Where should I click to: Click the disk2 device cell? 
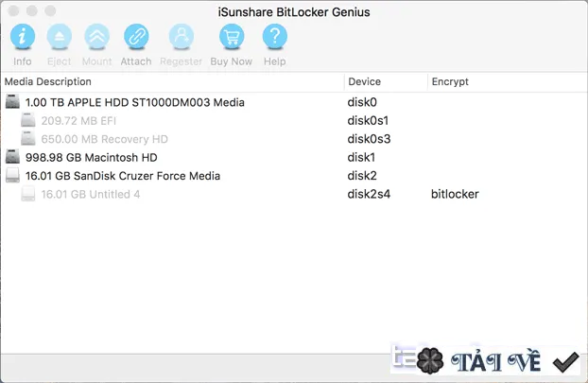click(362, 176)
